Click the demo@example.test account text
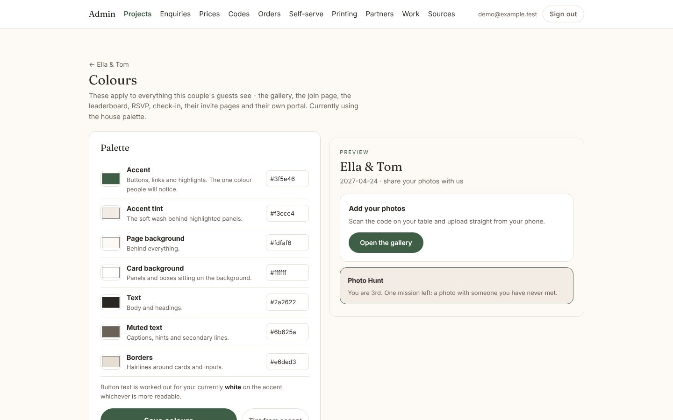This screenshot has height=420, width=673. point(508,14)
